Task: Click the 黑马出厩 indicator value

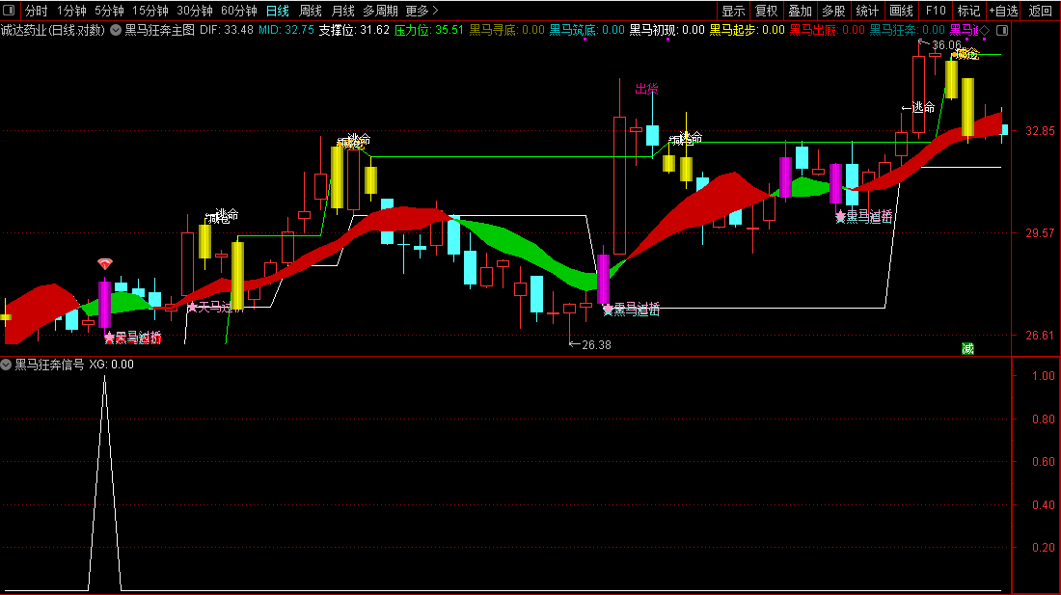Action: 827,31
